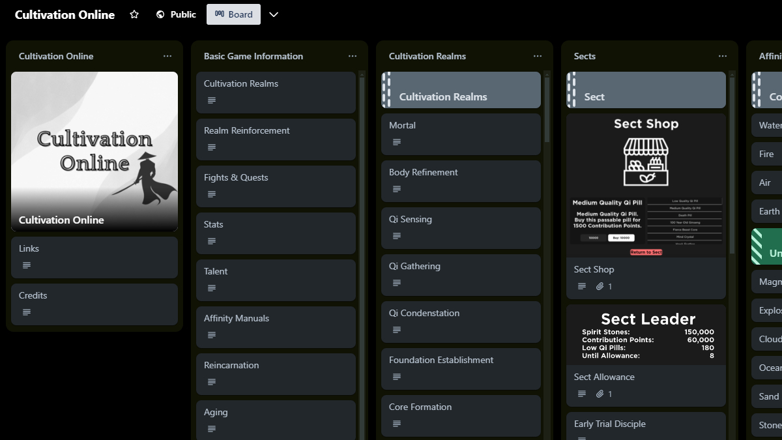782x440 pixels.
Task: Click the board title Cultivation Online
Action: pos(65,14)
